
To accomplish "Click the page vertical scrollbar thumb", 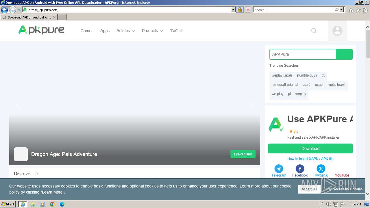I will [x=368, y=44].
